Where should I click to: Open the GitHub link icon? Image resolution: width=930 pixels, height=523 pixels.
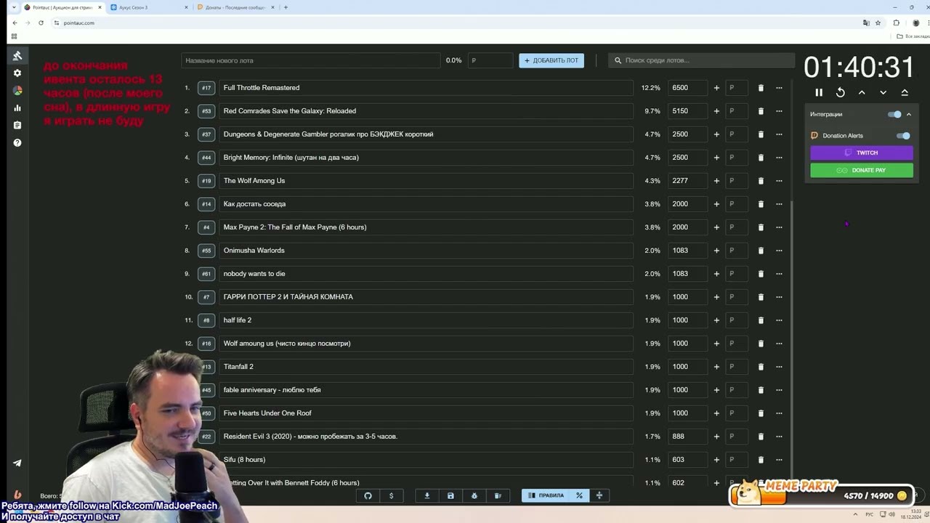pyautogui.click(x=368, y=496)
